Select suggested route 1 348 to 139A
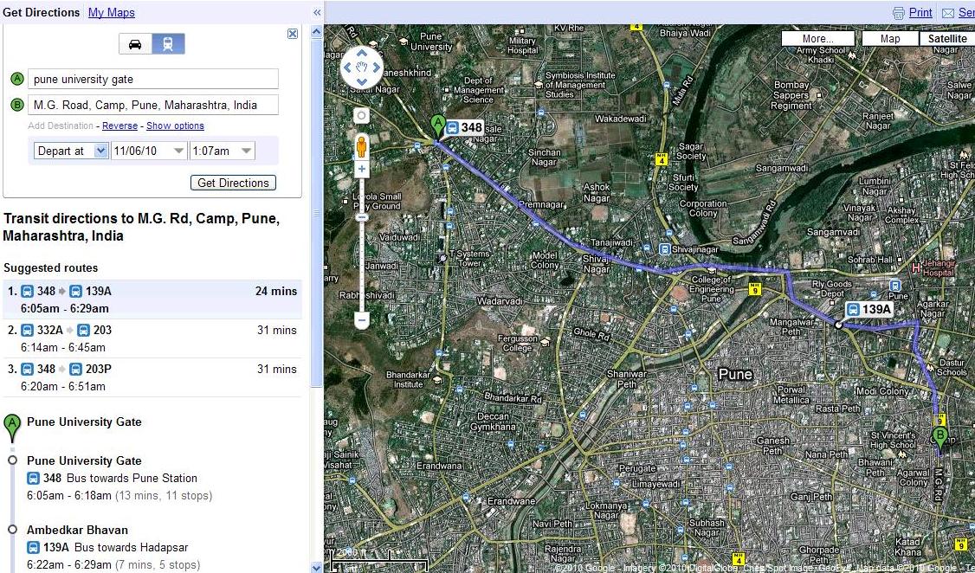Image resolution: width=975 pixels, height=573 pixels. click(x=152, y=299)
